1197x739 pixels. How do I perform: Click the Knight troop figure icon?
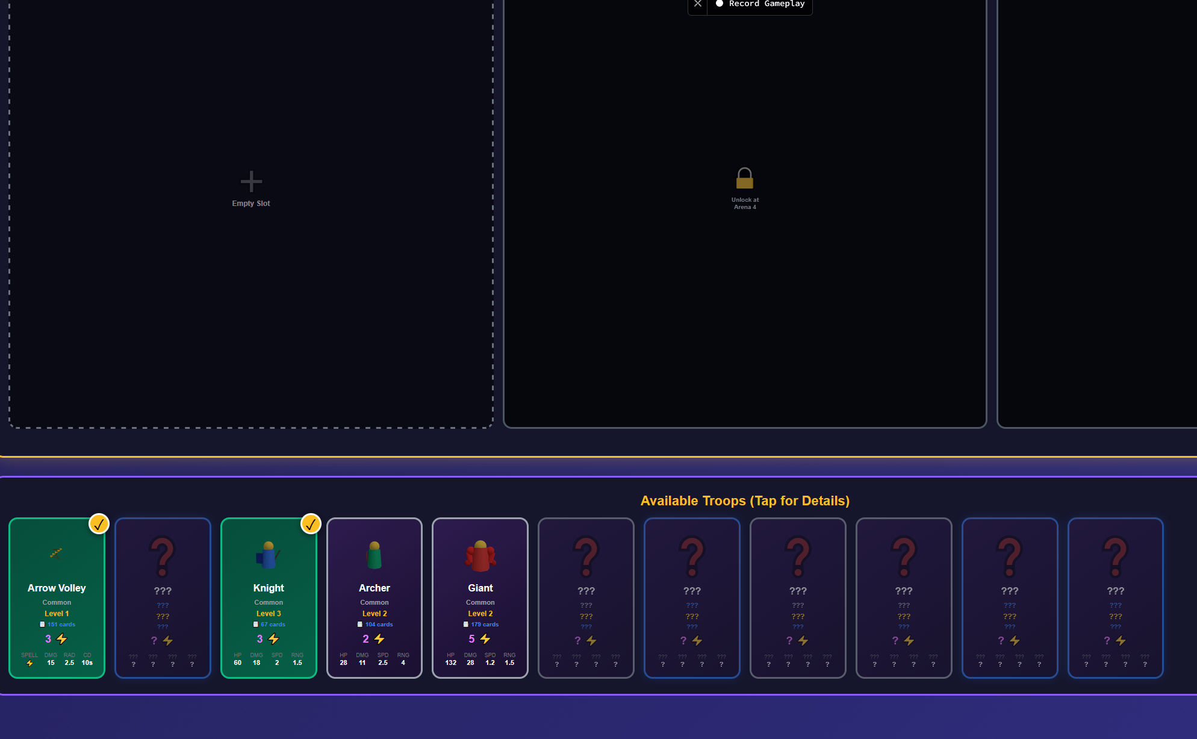point(268,555)
